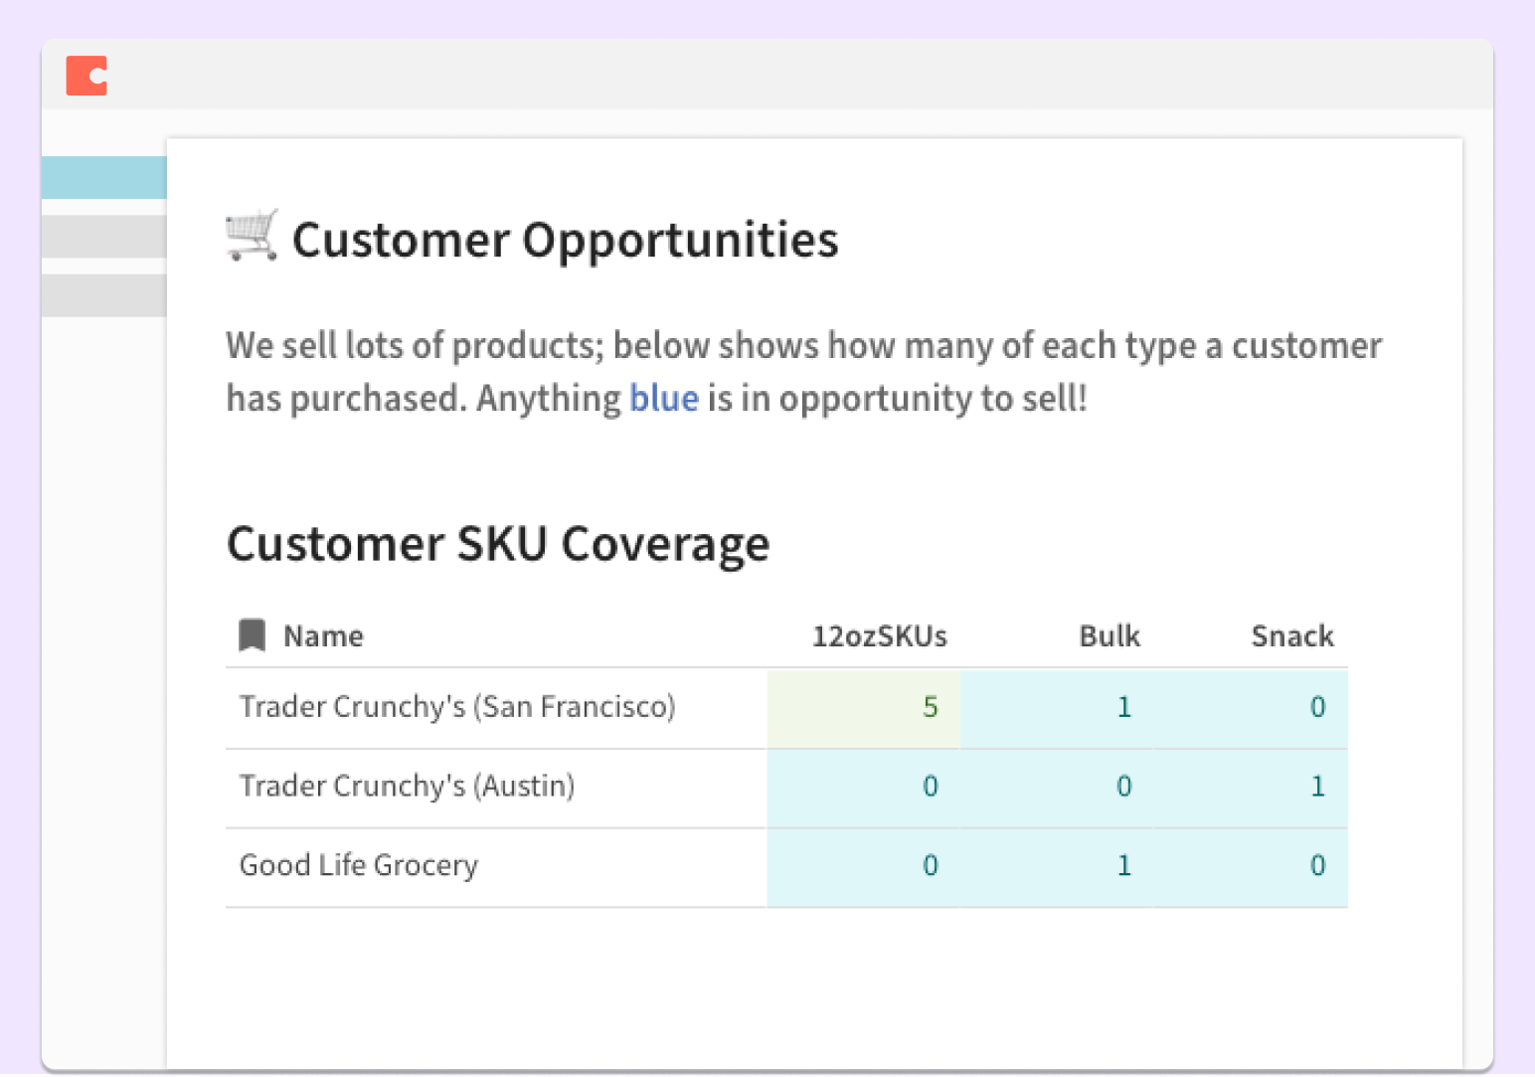Click Good Life Grocery's Snack value 0

(1251, 867)
